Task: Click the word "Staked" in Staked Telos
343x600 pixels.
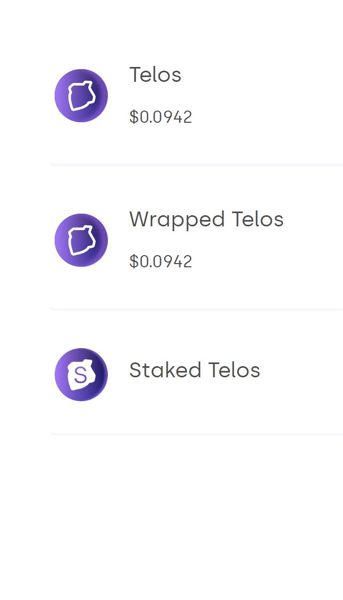Action: point(165,370)
